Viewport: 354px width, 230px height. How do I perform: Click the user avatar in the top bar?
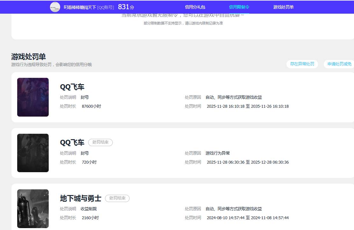click(x=54, y=7)
